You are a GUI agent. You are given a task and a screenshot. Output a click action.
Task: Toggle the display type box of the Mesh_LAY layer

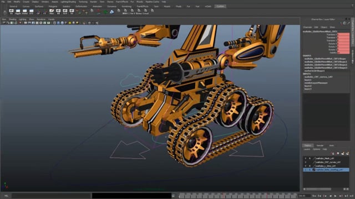pos(310,159)
